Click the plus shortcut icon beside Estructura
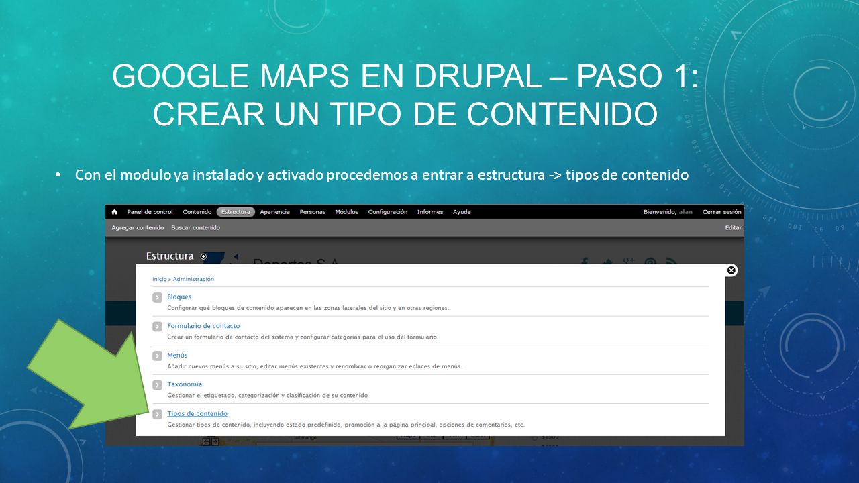This screenshot has height=483, width=859. (204, 256)
